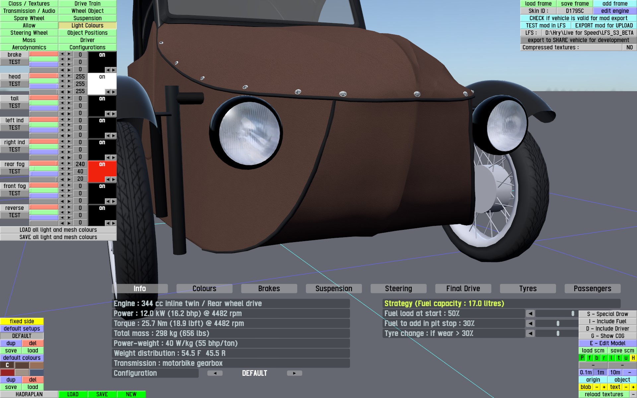637x398 pixels.
Task: Toggle the rear fog light 'on' state
Action: (102, 165)
